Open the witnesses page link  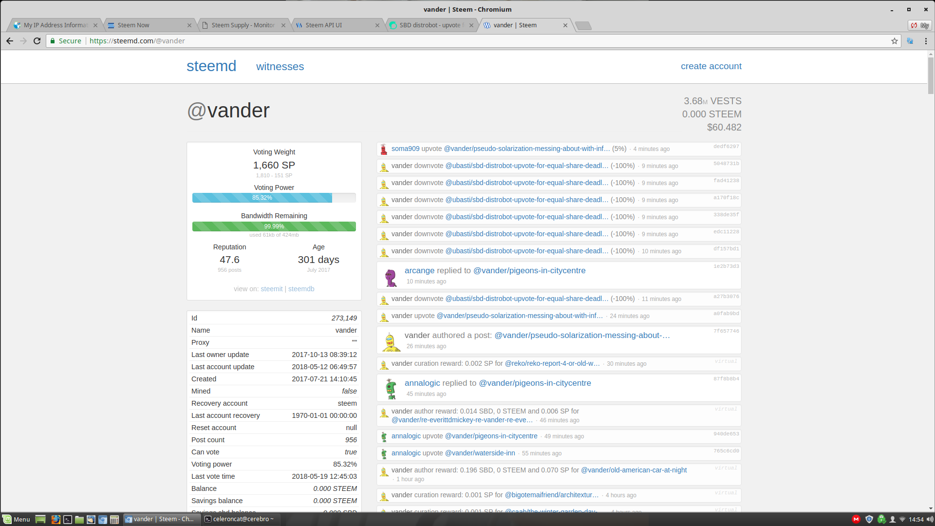point(280,67)
